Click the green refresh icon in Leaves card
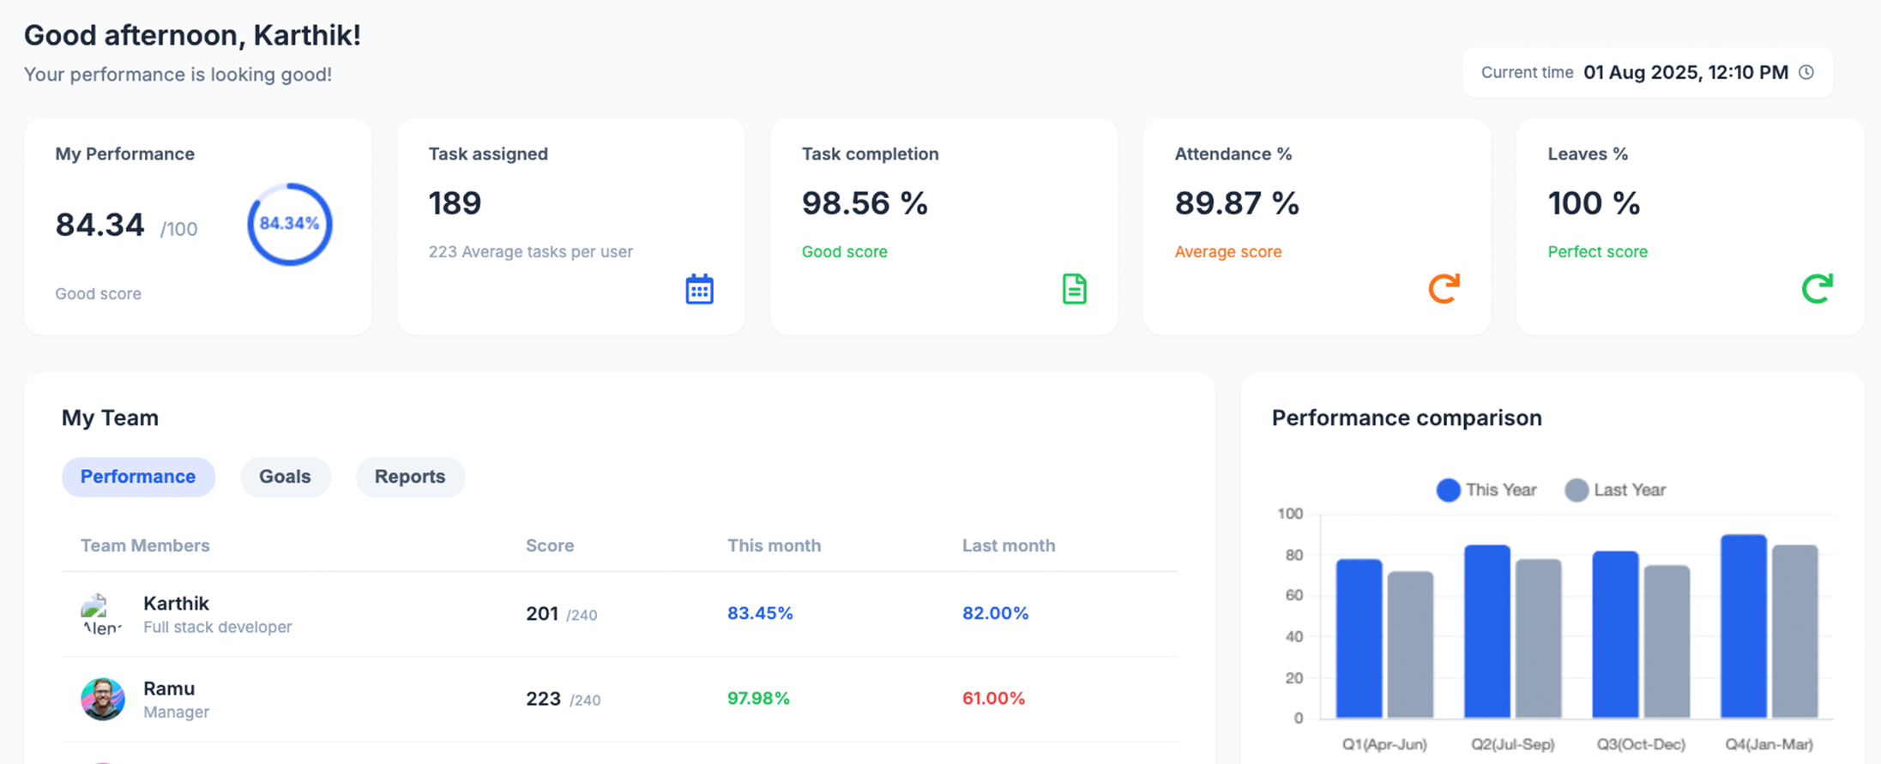This screenshot has height=764, width=1881. tap(1817, 288)
